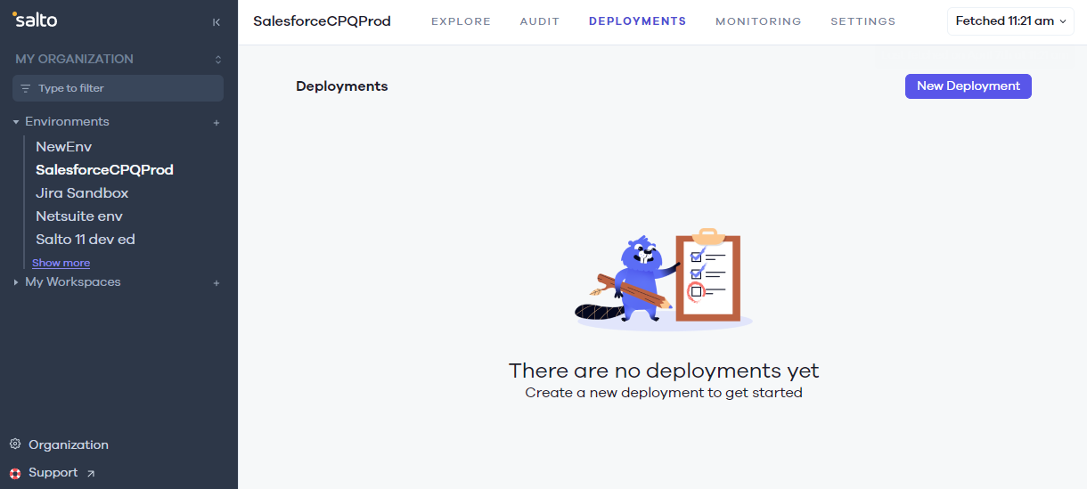Click the Type to filter field
The height and width of the screenshot is (489, 1087).
(118, 88)
